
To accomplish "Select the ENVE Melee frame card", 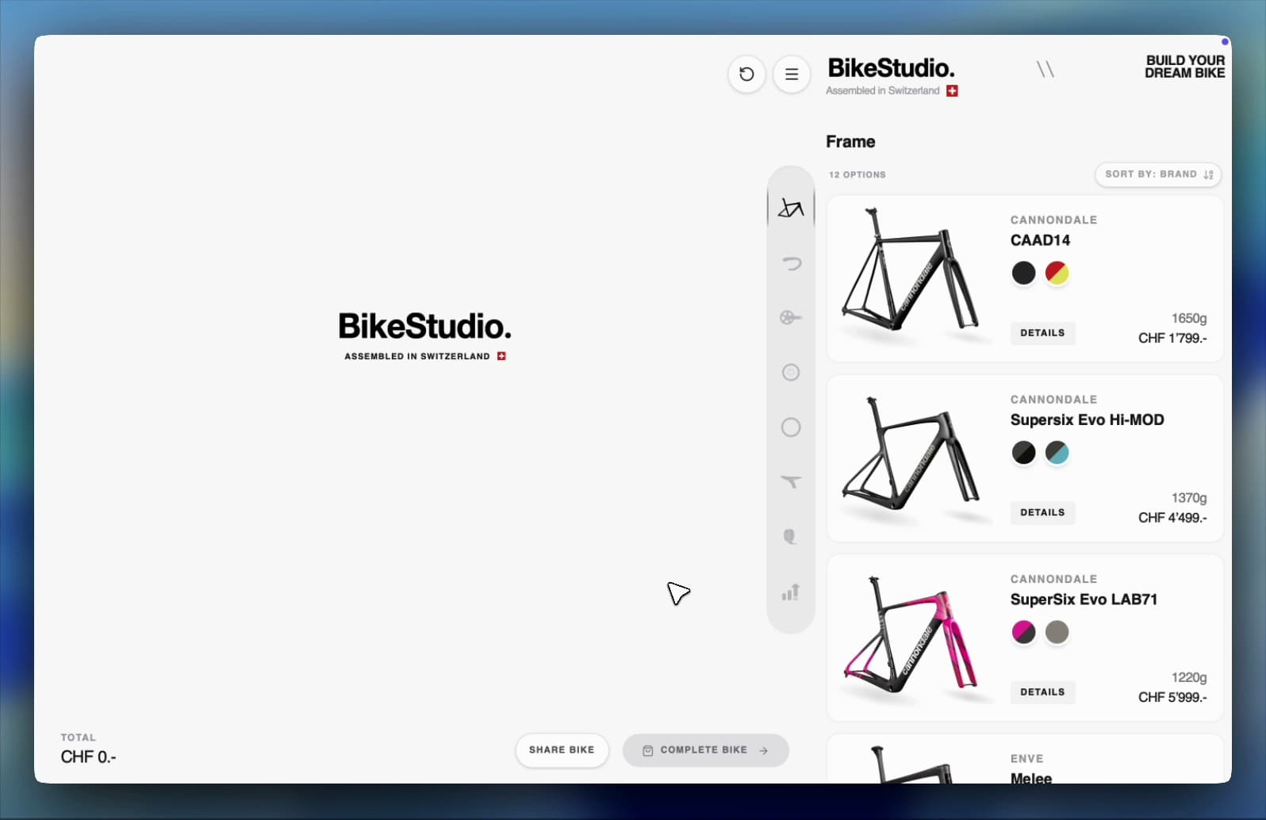I will 1025,760.
